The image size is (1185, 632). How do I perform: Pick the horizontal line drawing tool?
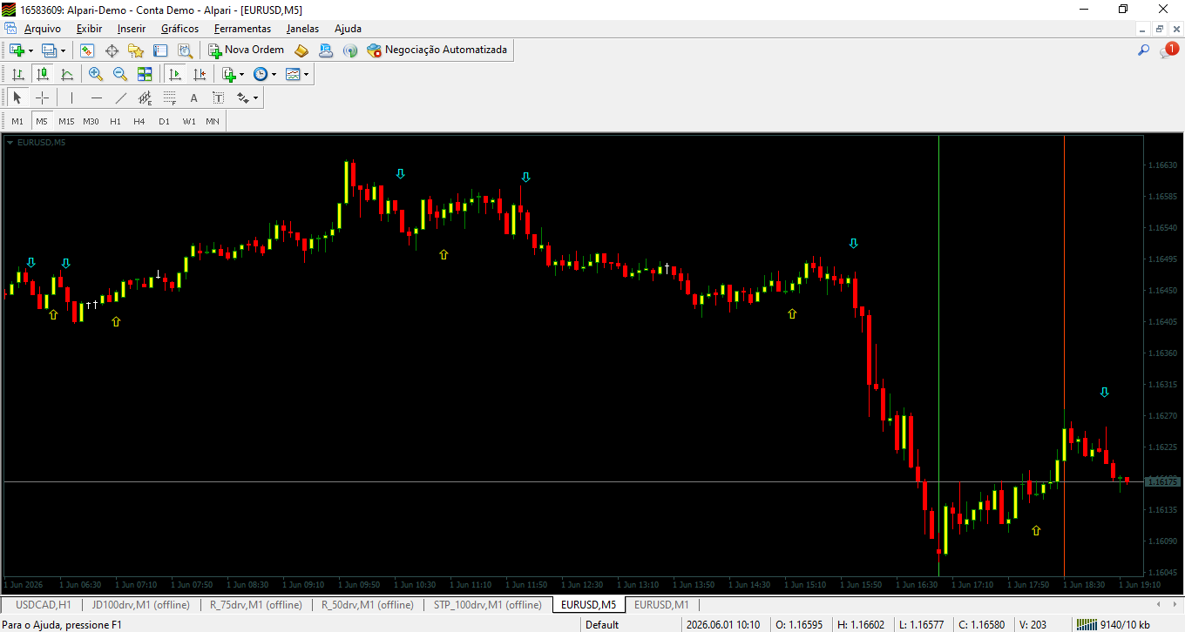click(96, 97)
